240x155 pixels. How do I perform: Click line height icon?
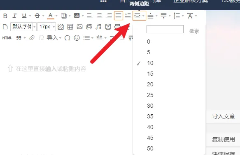177,16
